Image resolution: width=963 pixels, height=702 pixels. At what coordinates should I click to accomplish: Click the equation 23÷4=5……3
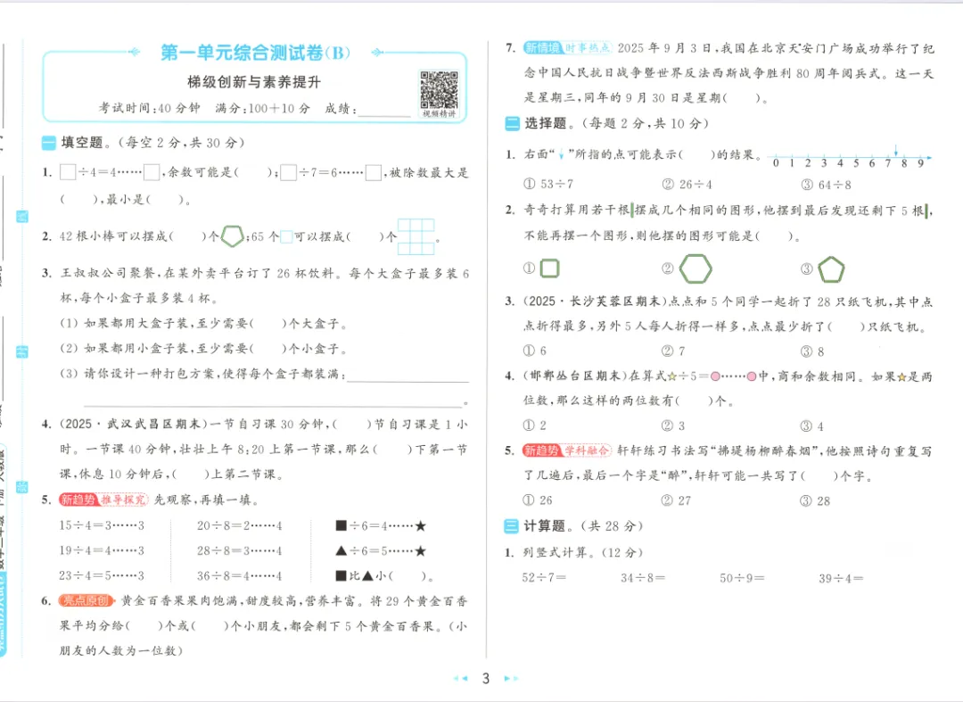pyautogui.click(x=102, y=575)
